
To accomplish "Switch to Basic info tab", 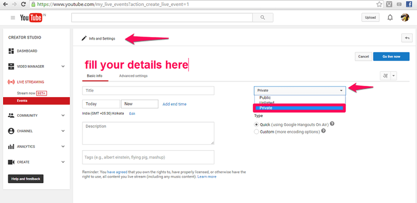I will (94, 76).
